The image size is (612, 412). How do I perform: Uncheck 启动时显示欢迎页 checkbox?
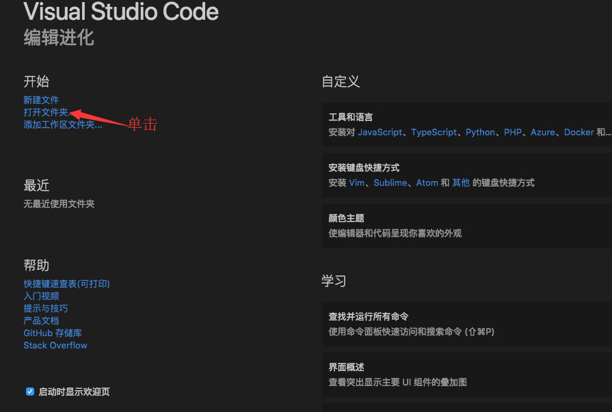(x=30, y=391)
